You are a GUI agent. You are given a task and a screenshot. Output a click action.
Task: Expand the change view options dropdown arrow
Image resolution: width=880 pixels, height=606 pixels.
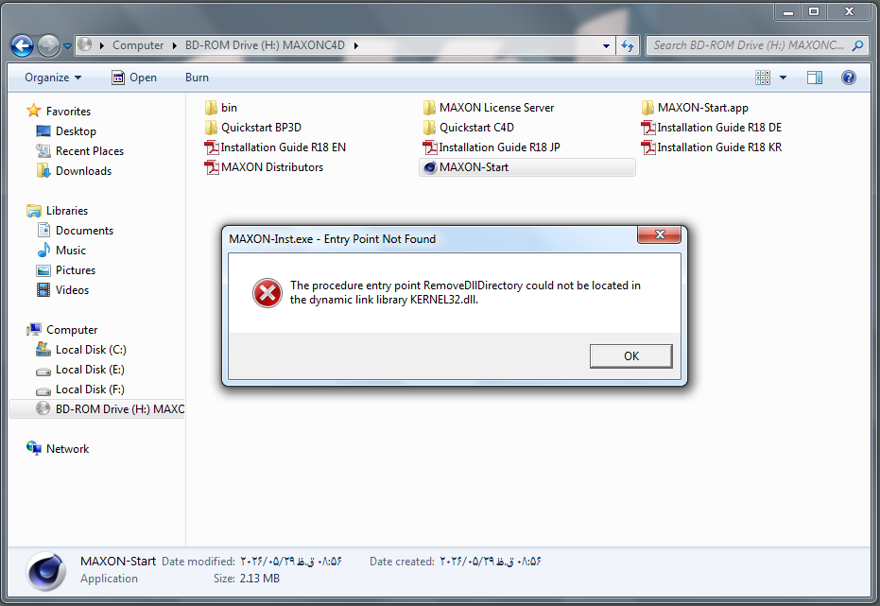(x=783, y=78)
